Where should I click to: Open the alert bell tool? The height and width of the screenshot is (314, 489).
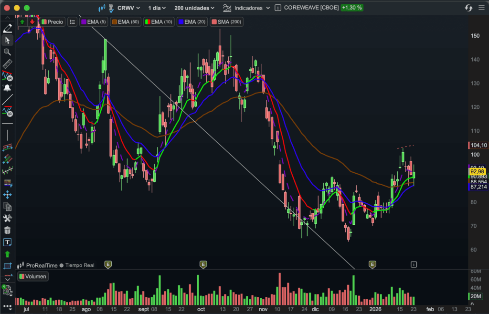click(x=7, y=88)
